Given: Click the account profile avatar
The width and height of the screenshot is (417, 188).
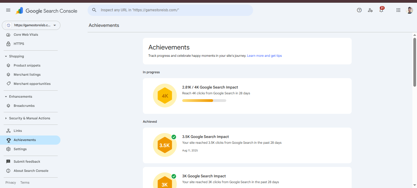Looking at the screenshot, I should [409, 10].
